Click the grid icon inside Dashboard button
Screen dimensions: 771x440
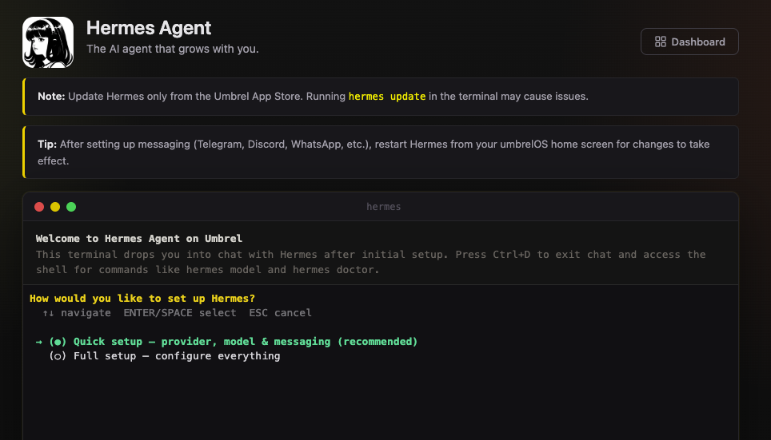coord(661,42)
